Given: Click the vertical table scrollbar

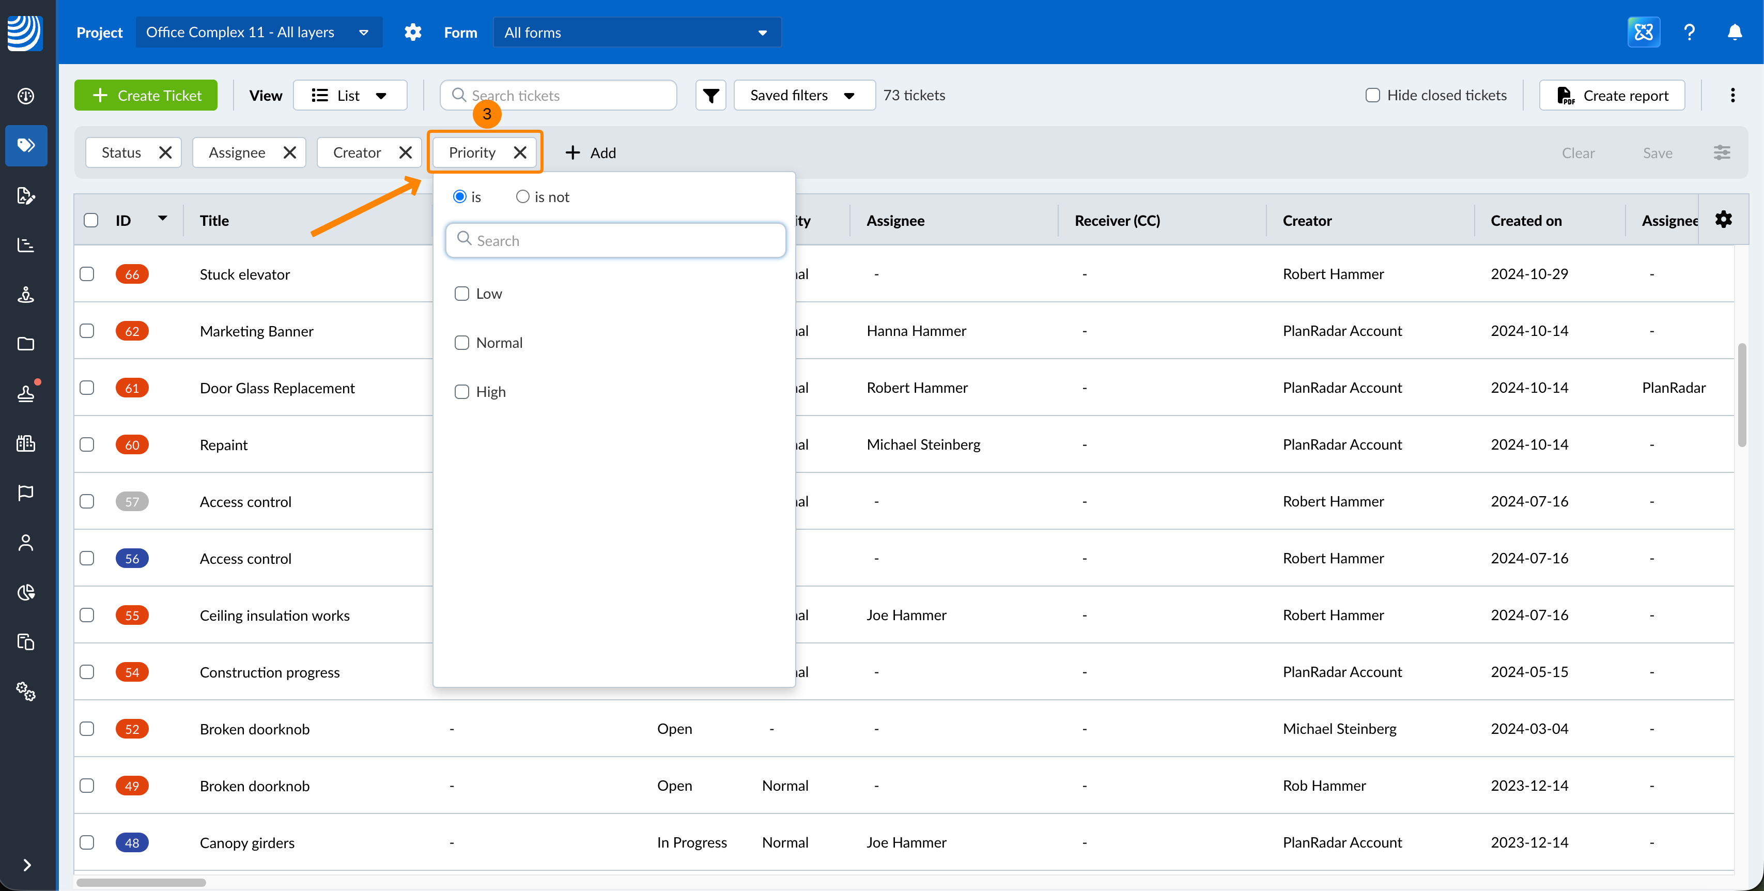Looking at the screenshot, I should coord(1741,394).
